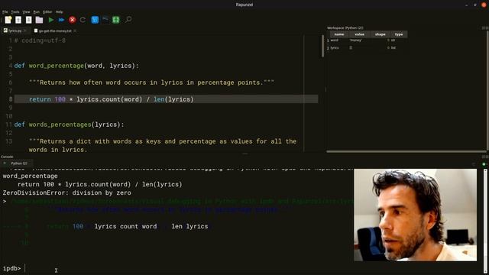Click the console return line under word_percentage
Image resolution: width=489 pixels, height=275 pixels.
pos(99,184)
